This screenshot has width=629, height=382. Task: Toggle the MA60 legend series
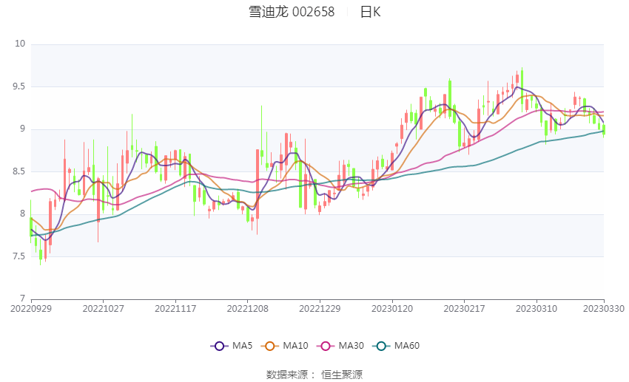[x=396, y=346]
